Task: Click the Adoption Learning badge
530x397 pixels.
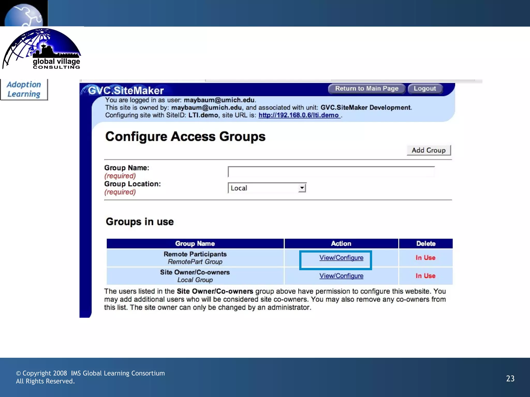Action: 24,89
